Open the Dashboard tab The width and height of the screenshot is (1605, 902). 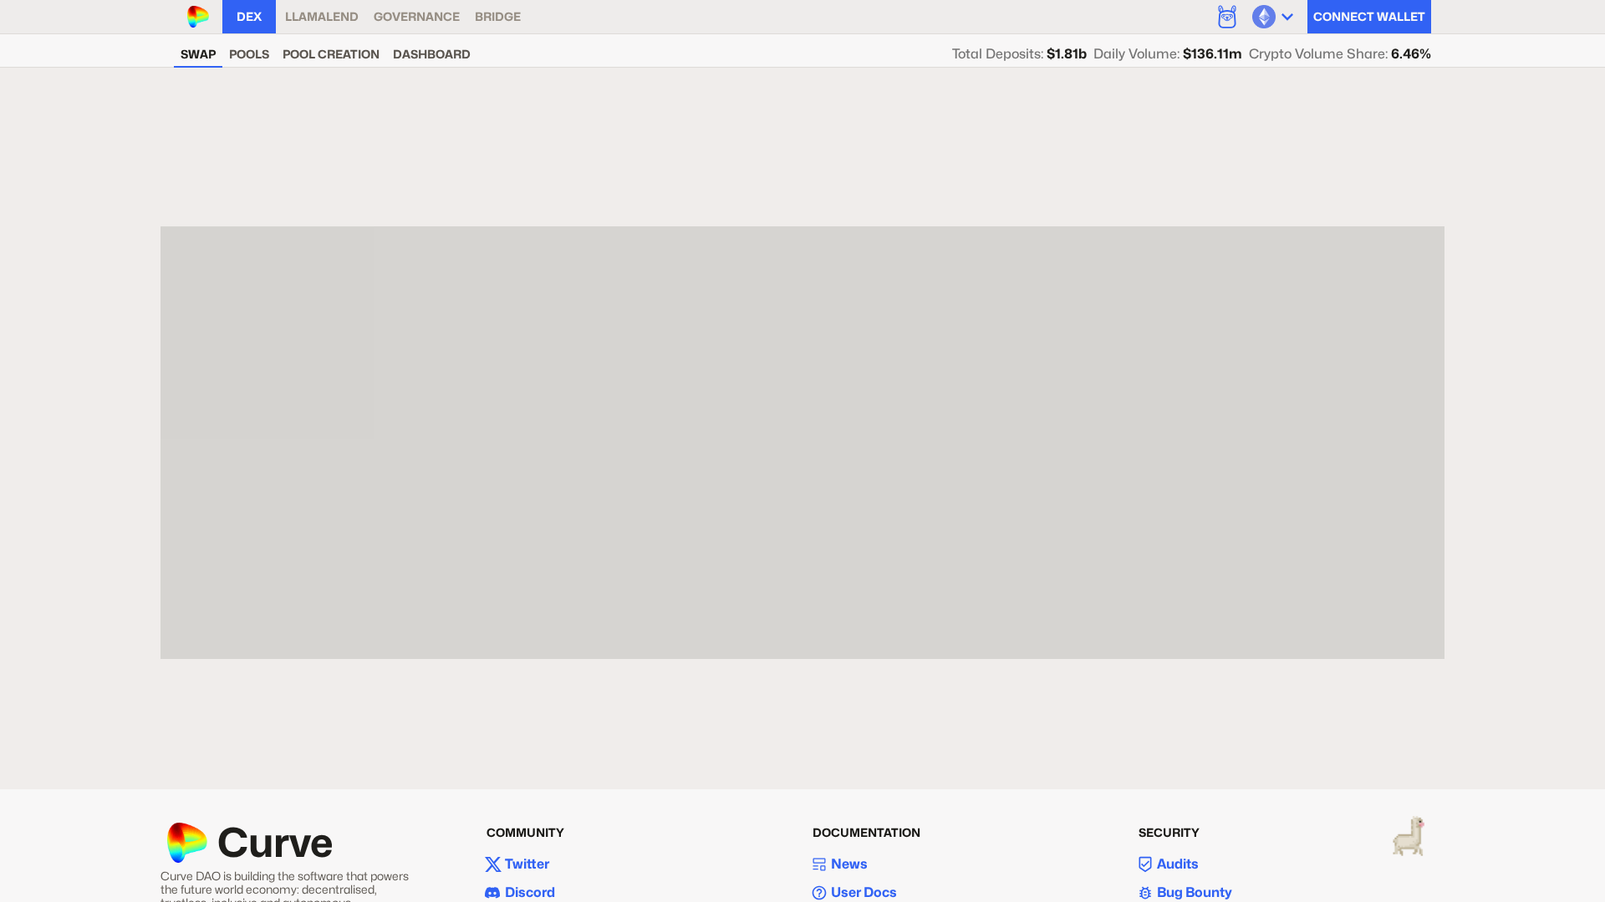tap(431, 54)
